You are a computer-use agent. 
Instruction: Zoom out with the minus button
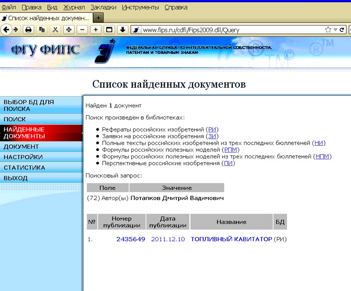pos(82,29)
